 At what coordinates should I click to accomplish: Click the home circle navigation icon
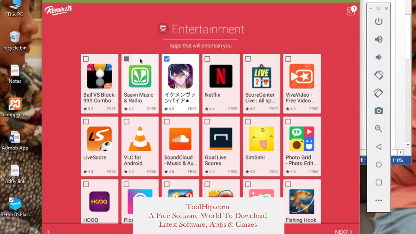click(379, 165)
